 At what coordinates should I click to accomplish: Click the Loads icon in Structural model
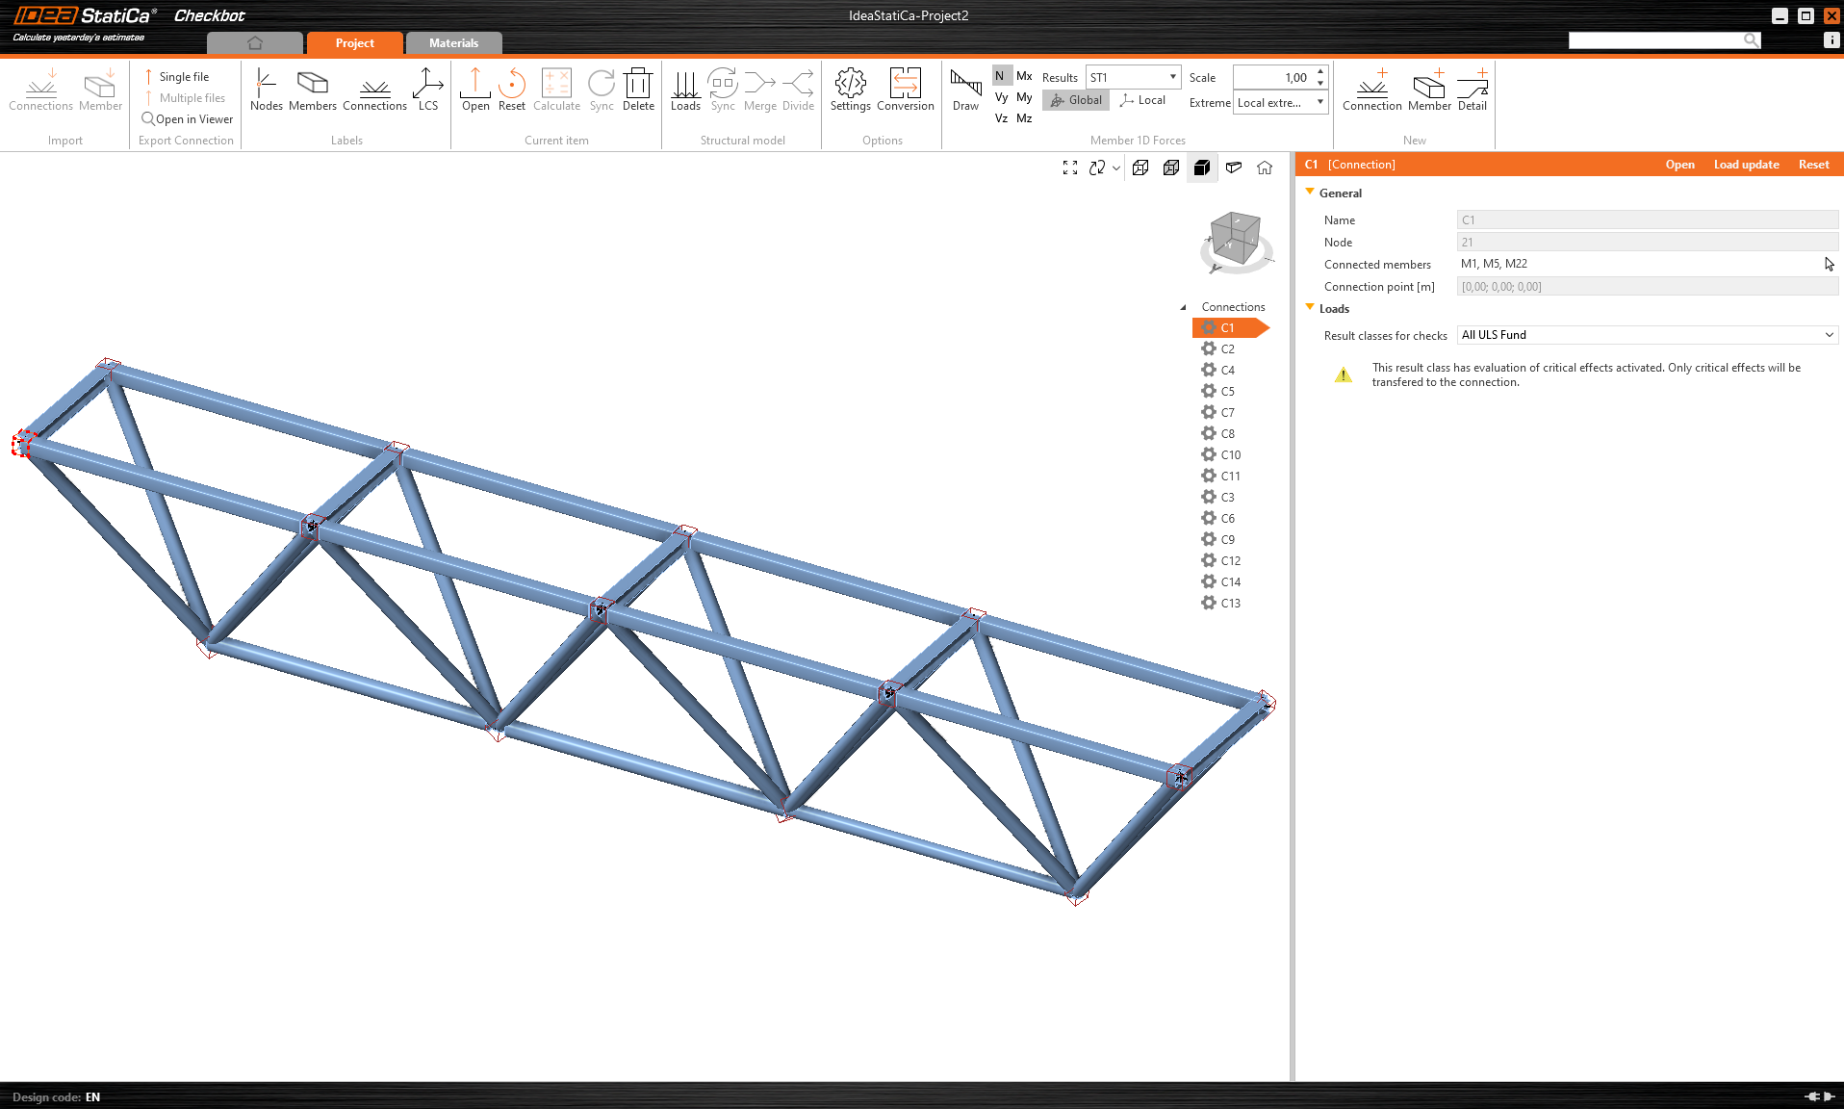(684, 90)
